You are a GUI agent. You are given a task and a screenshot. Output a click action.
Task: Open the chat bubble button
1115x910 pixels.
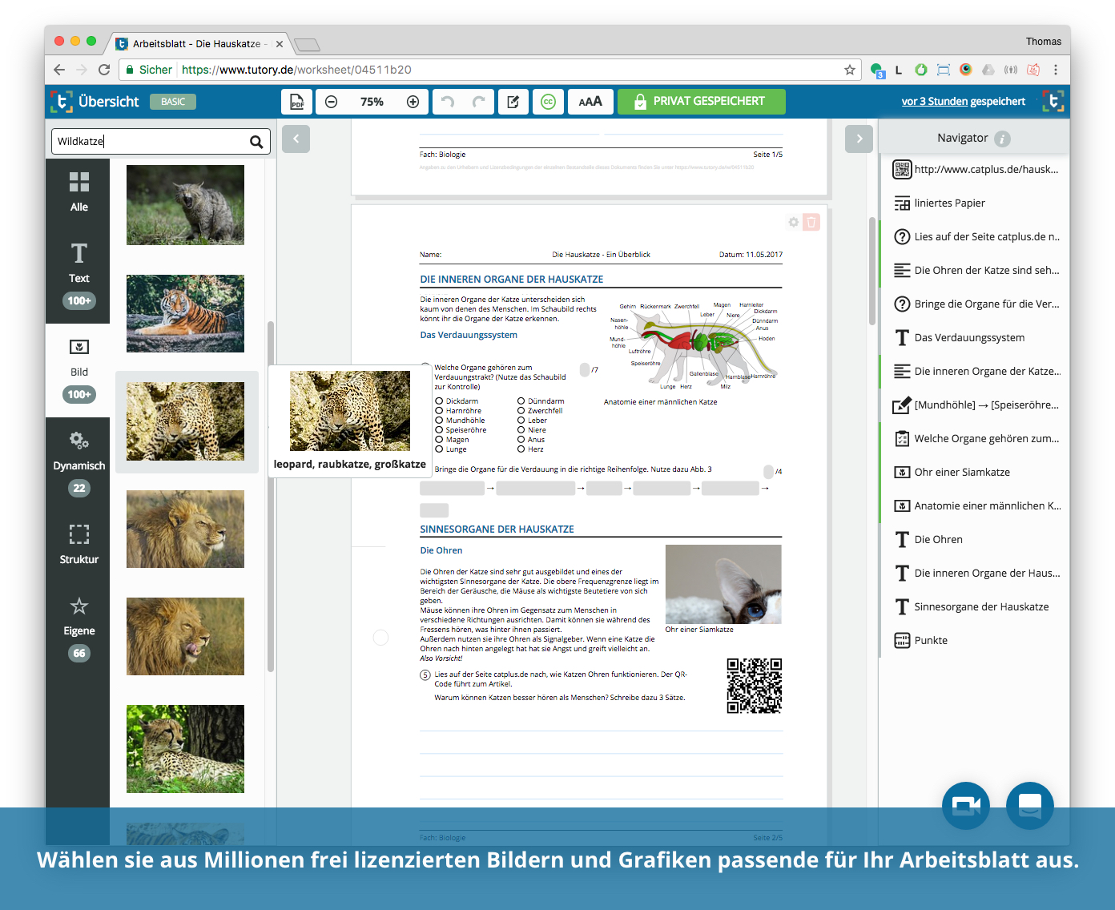[x=1030, y=806]
